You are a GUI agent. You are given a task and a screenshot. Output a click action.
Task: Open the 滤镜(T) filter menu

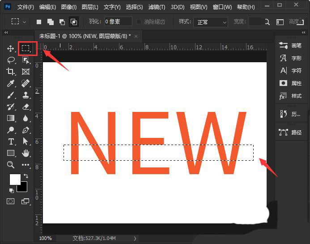click(x=157, y=7)
